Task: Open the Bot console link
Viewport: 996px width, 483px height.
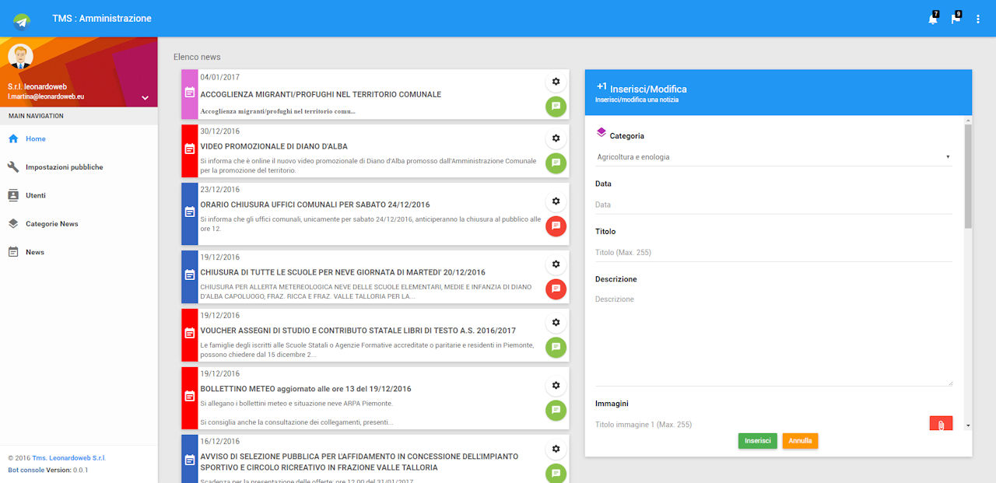Action: click(26, 470)
